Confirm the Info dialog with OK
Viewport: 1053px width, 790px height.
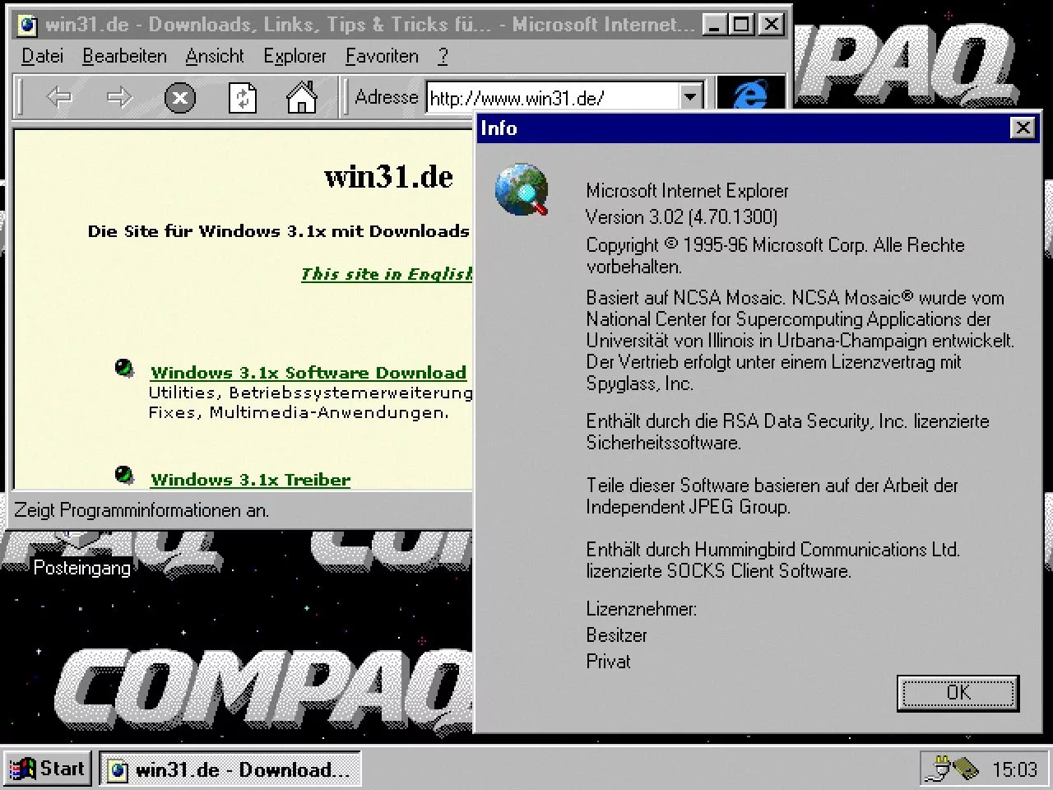coord(957,693)
